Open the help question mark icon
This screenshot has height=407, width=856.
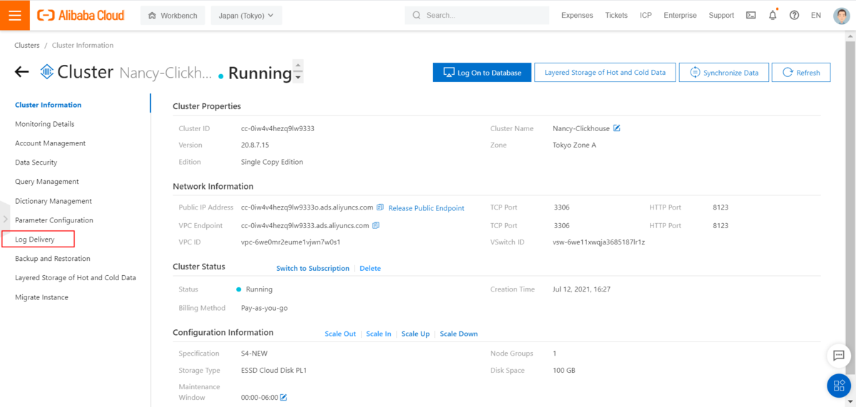(x=794, y=15)
